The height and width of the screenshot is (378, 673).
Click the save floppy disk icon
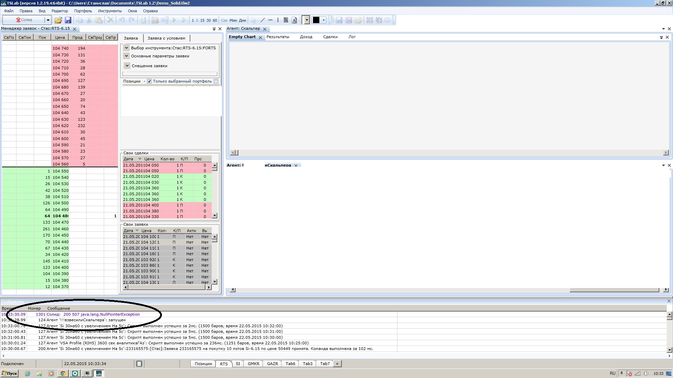pyautogui.click(x=68, y=20)
